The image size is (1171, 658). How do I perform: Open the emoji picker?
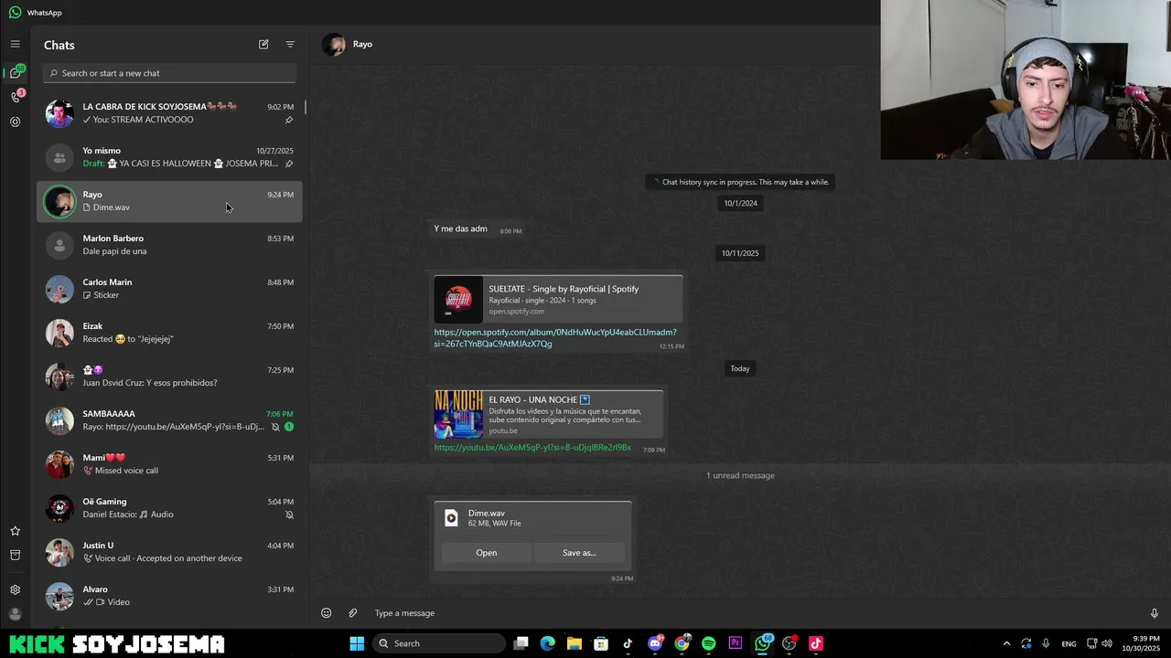click(x=326, y=613)
